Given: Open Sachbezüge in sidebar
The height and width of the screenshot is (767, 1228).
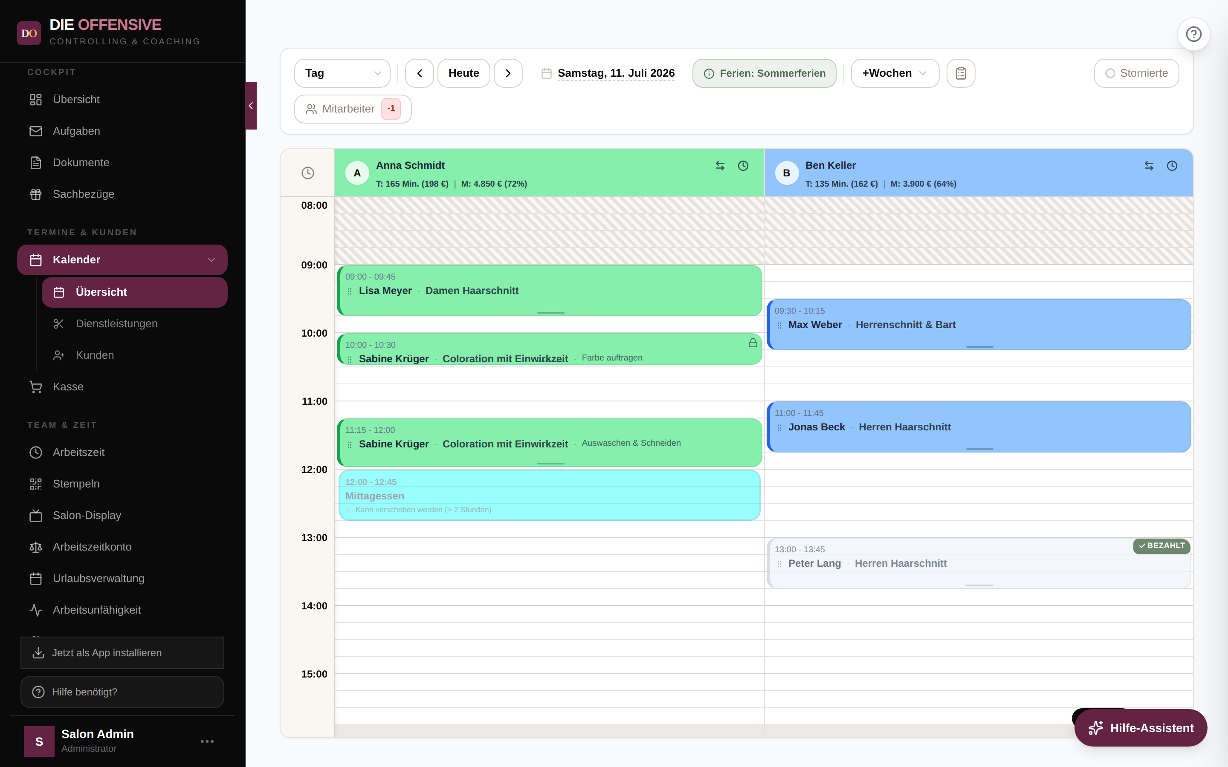Looking at the screenshot, I should pos(122,194).
